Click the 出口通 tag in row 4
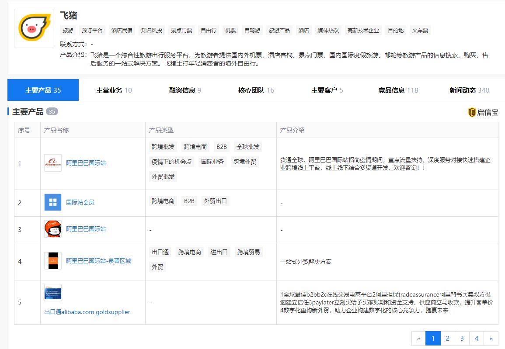The width and height of the screenshot is (505, 349). (x=160, y=252)
